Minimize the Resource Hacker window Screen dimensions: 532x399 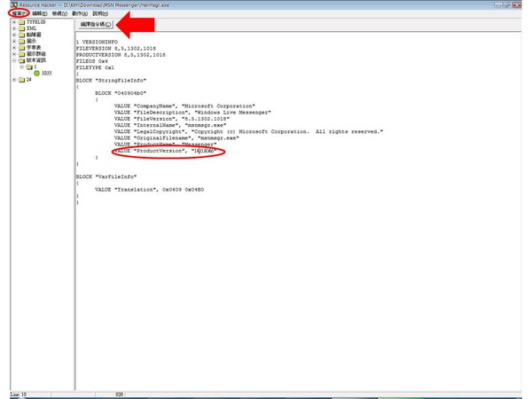coord(498,4)
